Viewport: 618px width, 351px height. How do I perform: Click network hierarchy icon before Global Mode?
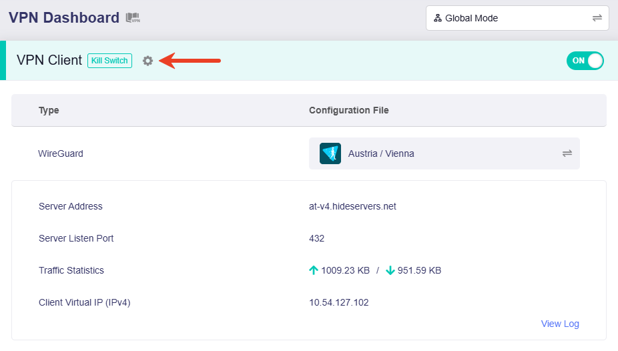pos(438,18)
